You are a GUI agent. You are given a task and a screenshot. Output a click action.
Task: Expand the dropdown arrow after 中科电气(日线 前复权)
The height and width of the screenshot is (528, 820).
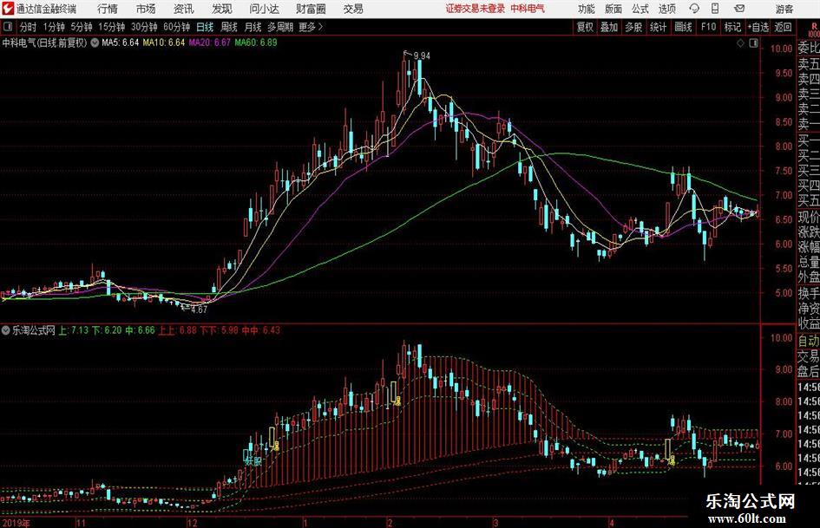click(95, 42)
